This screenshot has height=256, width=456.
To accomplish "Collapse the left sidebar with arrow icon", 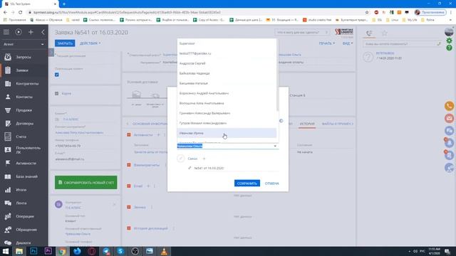I will coord(43,32).
